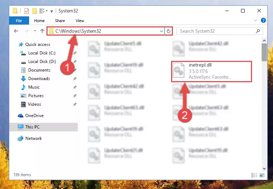273x189 pixels.
Task: Open the Pictures folder in sidebar
Action: [x=36, y=96]
